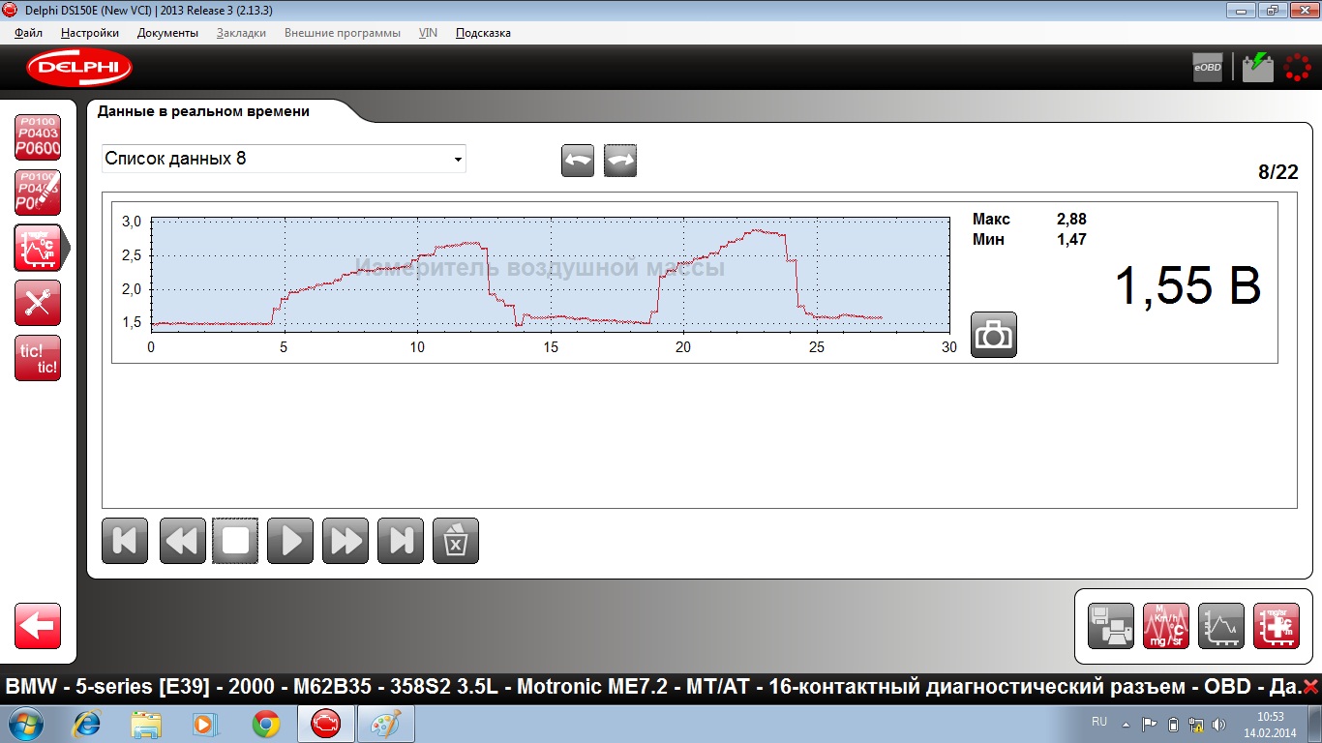Click the RU language indicator
The image size is (1322, 743).
(1099, 722)
